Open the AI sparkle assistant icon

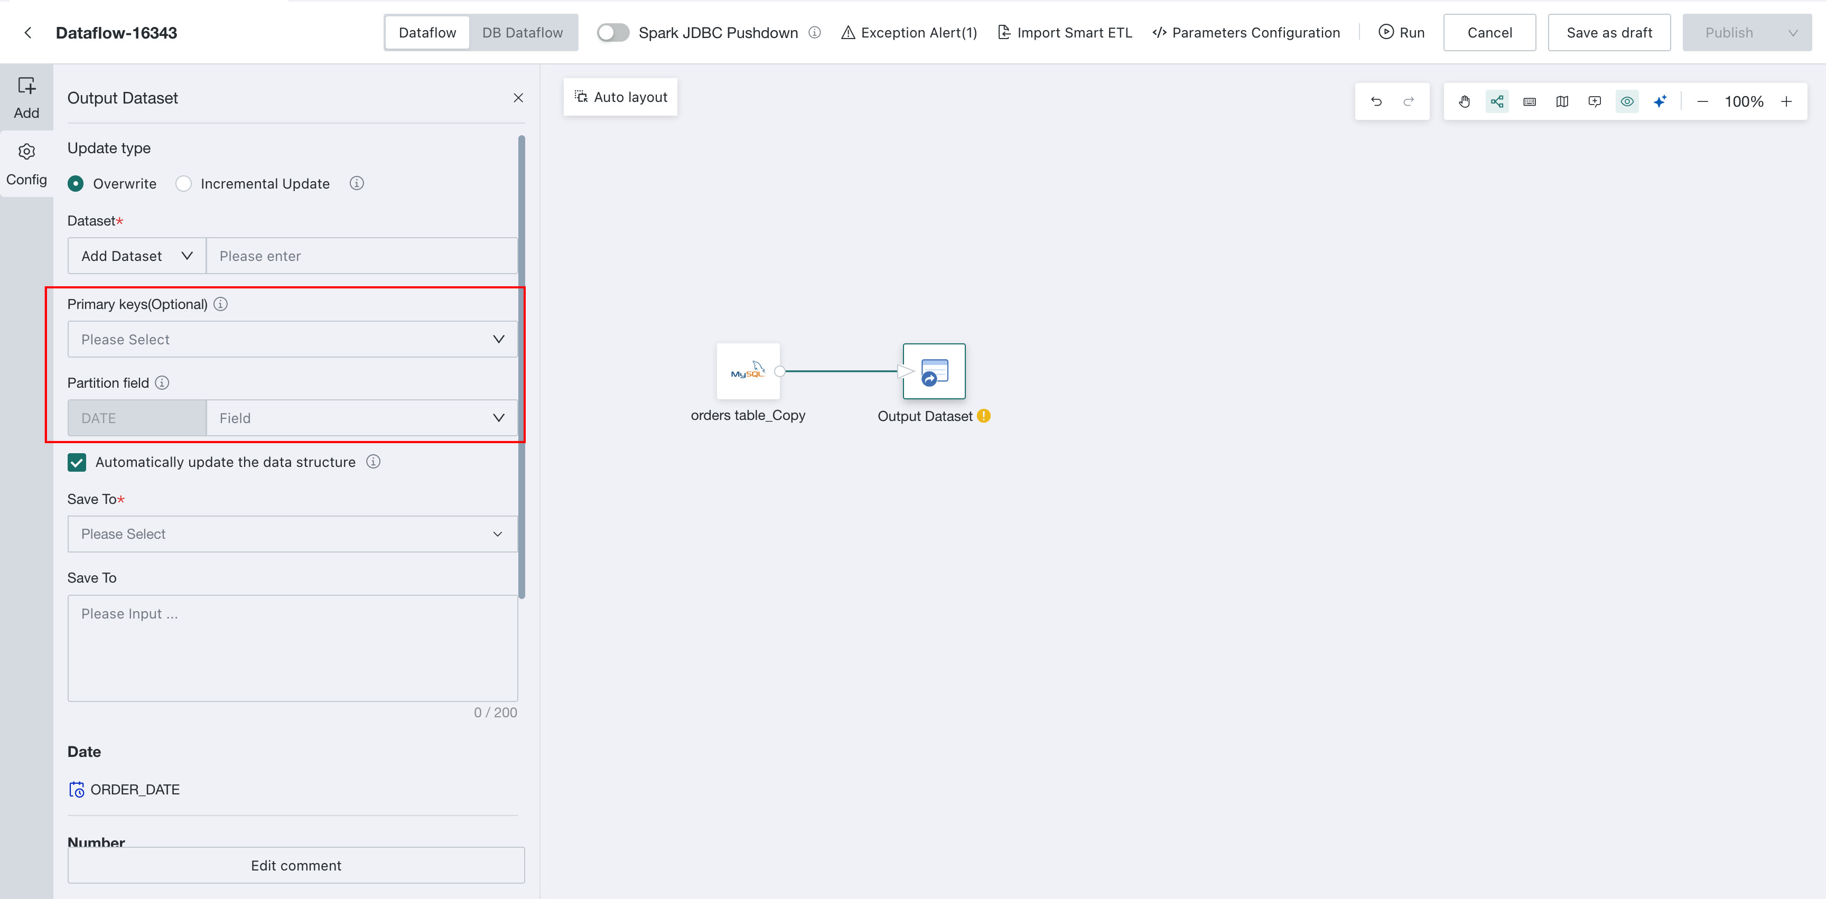coord(1660,101)
